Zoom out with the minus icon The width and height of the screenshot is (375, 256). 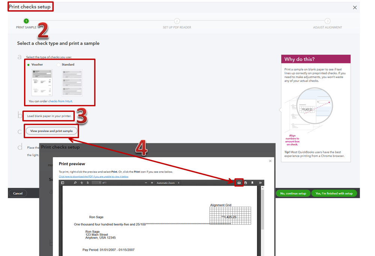coord(146,183)
